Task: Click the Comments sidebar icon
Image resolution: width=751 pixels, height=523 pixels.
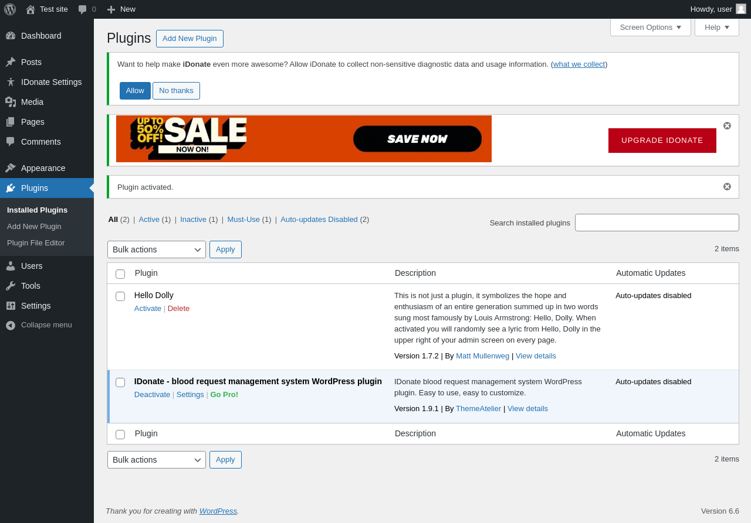Action: [11, 142]
